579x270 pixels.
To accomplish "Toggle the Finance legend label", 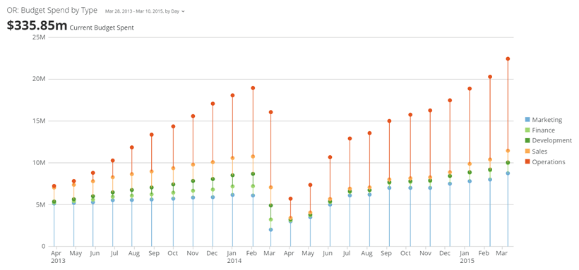I will click(543, 130).
